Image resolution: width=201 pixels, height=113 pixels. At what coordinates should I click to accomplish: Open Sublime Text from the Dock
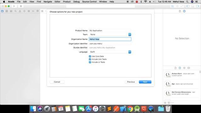point(109,109)
